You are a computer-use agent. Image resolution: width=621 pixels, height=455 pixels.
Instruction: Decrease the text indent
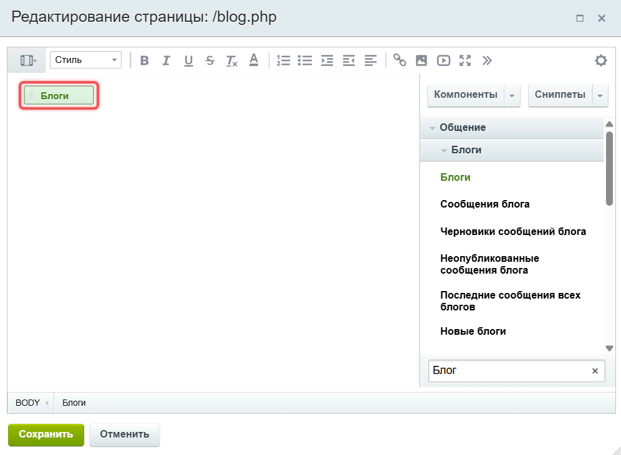[349, 60]
